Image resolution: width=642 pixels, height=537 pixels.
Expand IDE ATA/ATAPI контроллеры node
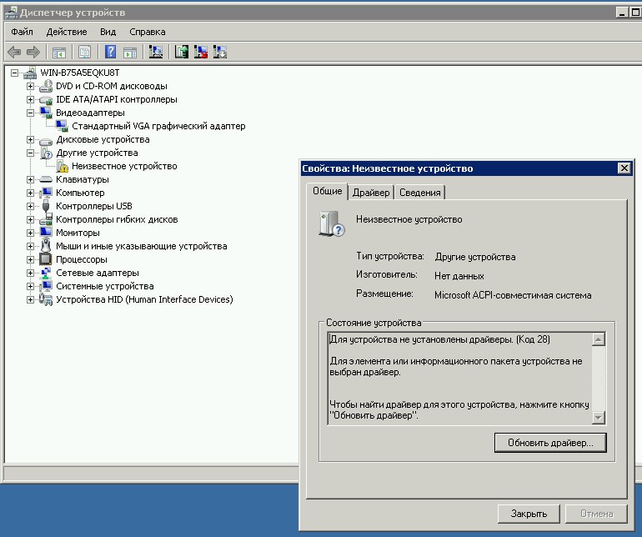click(x=30, y=99)
